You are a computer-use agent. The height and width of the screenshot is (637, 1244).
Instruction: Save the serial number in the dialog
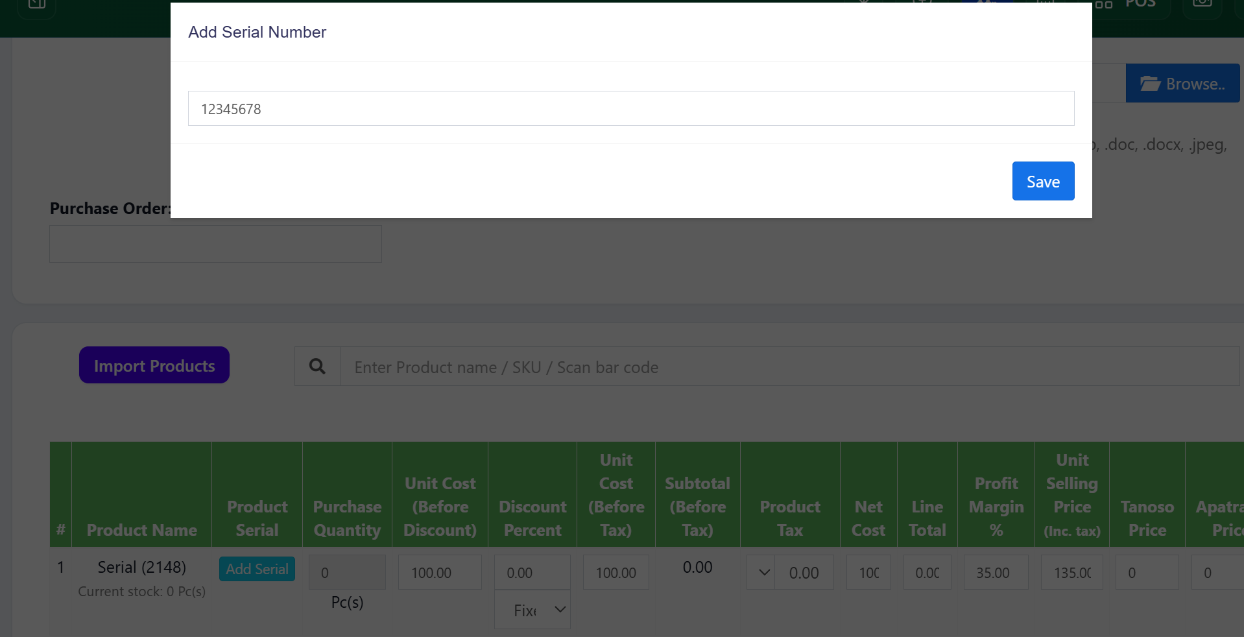click(x=1043, y=181)
